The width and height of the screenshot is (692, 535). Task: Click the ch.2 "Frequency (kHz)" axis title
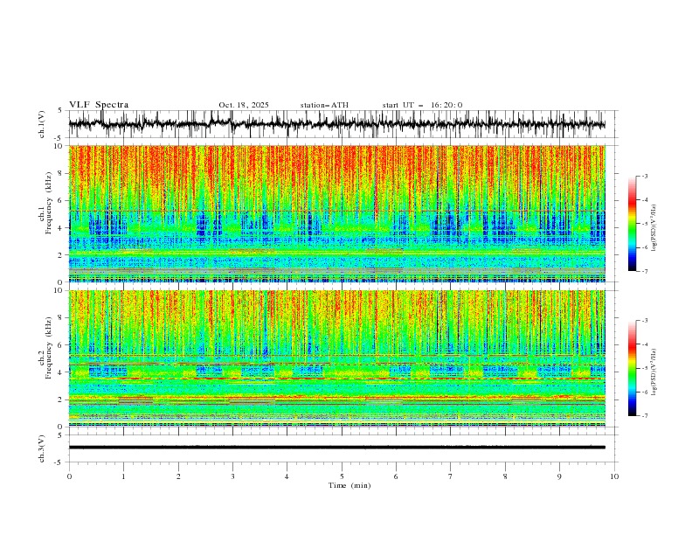(x=49, y=348)
